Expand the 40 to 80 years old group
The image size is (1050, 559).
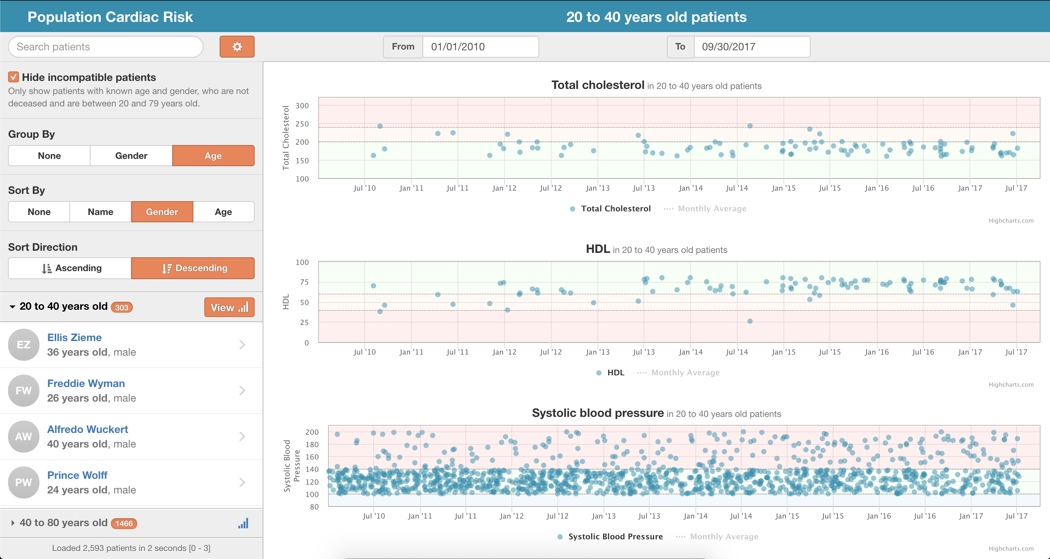(x=13, y=523)
